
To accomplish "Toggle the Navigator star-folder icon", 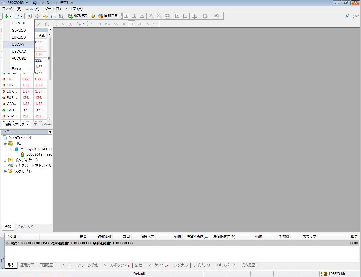I will tap(45, 16).
